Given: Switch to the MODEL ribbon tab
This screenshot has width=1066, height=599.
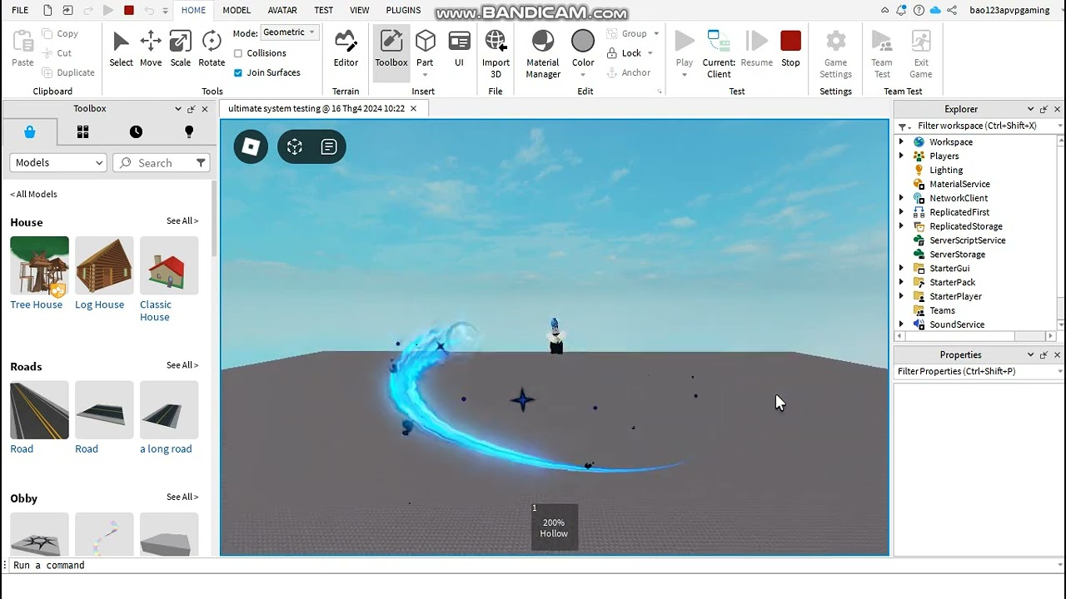Looking at the screenshot, I should (x=237, y=10).
